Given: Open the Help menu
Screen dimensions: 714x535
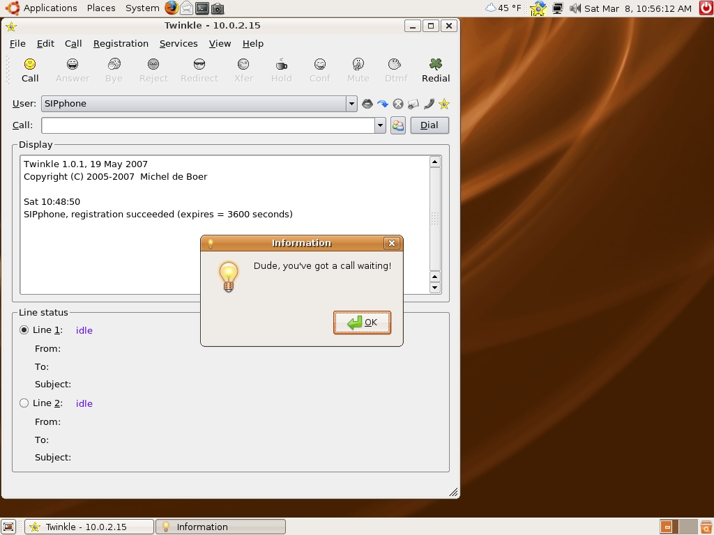Looking at the screenshot, I should tap(252, 44).
